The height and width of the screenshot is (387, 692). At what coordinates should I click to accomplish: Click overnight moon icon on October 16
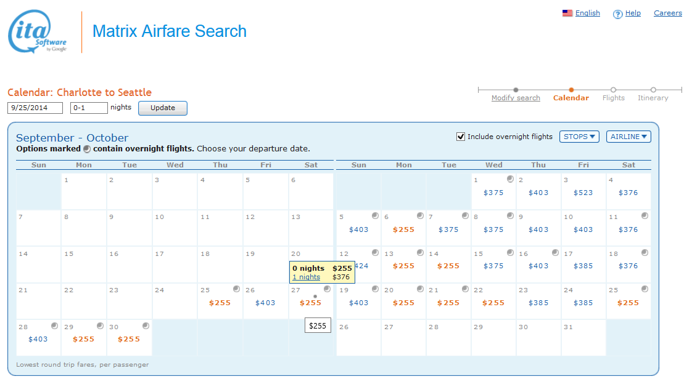[x=555, y=252]
